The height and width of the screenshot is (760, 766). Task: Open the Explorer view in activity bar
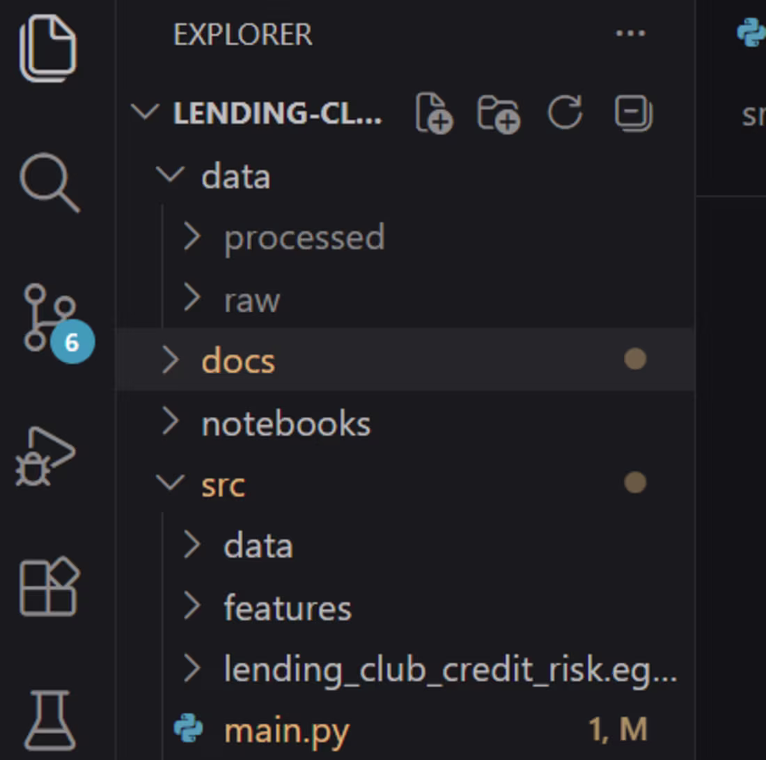[x=47, y=47]
